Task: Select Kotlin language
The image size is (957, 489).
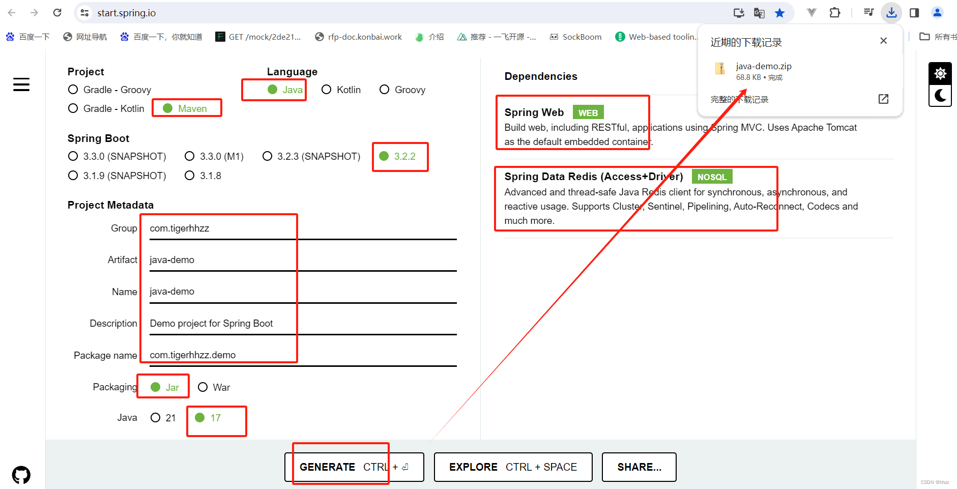Action: pyautogui.click(x=341, y=90)
